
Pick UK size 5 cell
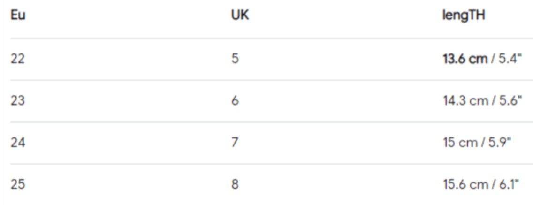235,60
